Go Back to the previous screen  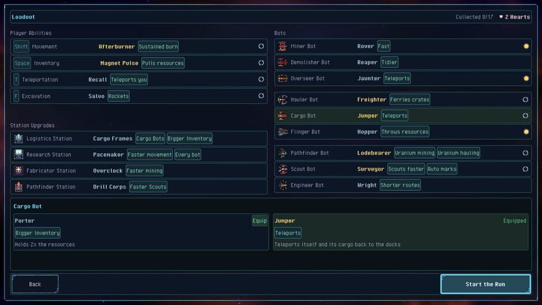tap(35, 284)
